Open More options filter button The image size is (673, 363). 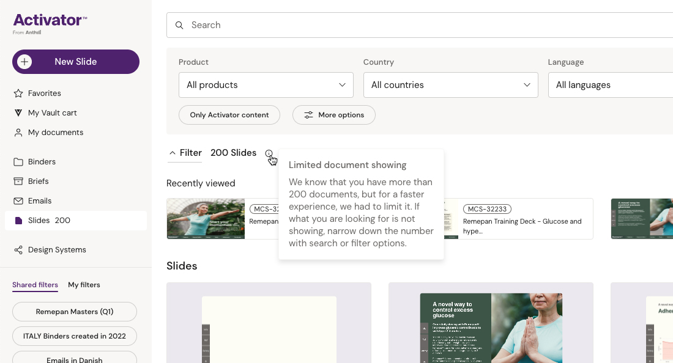coord(333,115)
